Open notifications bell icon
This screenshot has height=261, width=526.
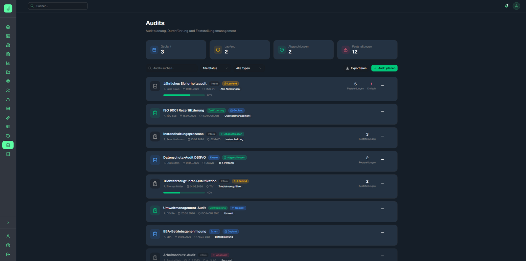pyautogui.click(x=506, y=6)
